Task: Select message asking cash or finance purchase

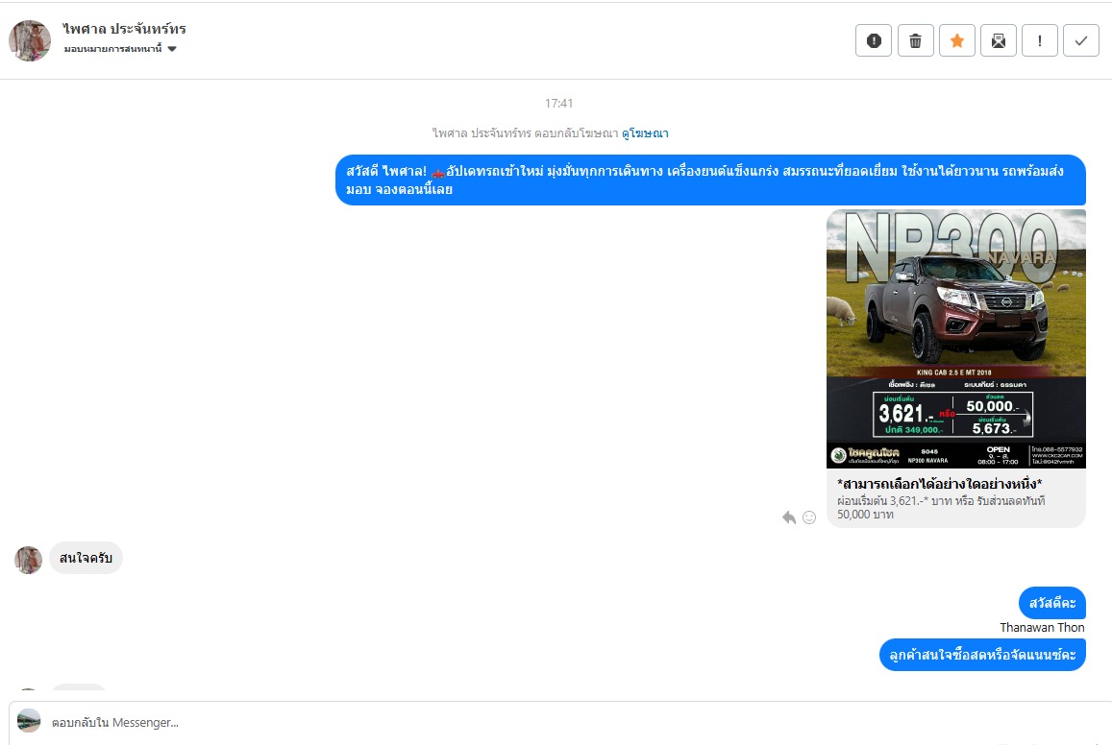Action: (982, 655)
